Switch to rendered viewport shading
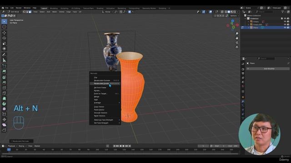This screenshot has width=291, height=163. coord(235,12)
